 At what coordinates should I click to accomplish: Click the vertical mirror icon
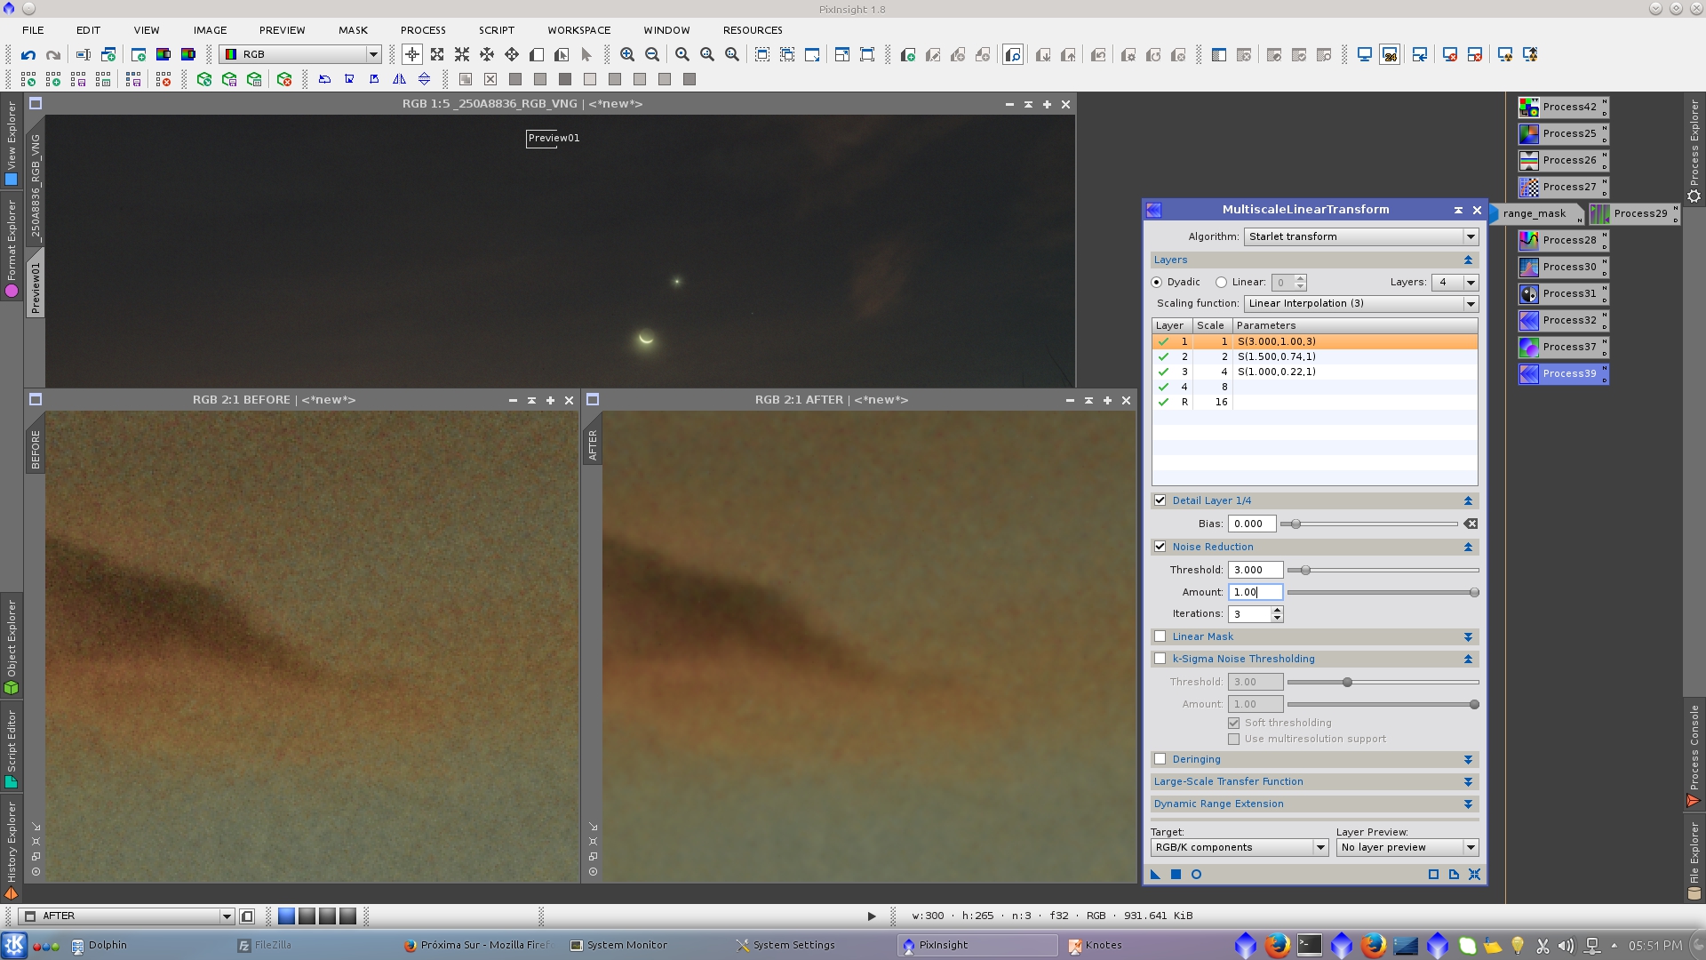[425, 79]
